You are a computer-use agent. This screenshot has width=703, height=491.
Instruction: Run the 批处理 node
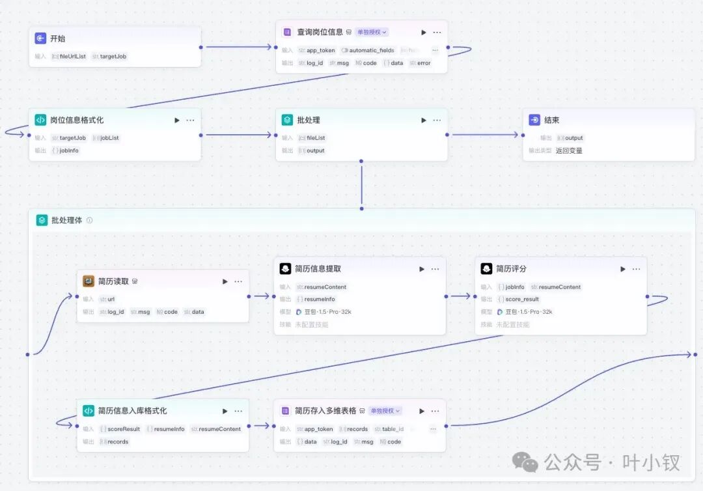[424, 120]
